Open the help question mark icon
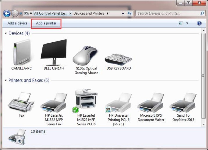208x150 pixels. pyautogui.click(x=199, y=23)
